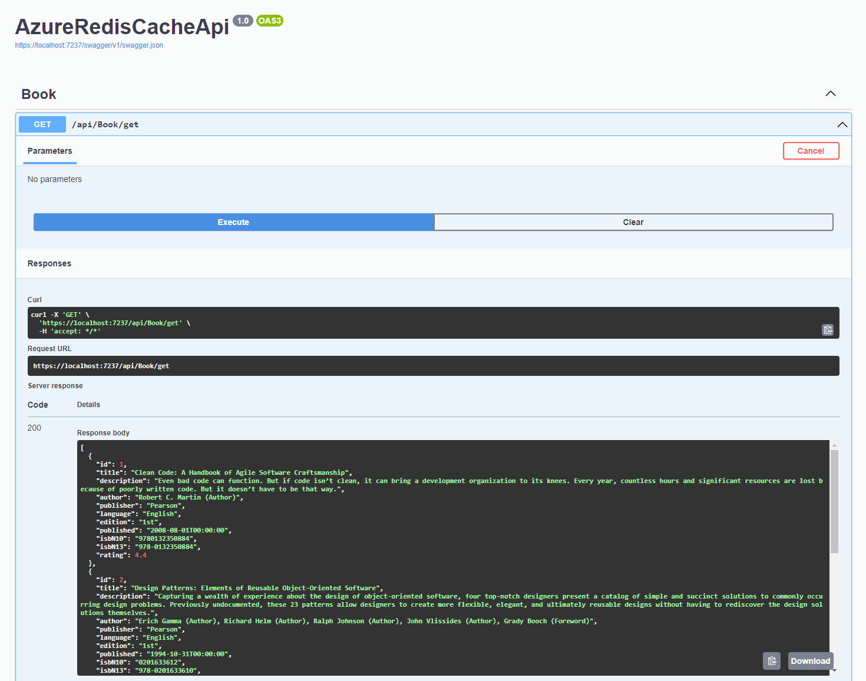Click the rating 4.4 value

coord(141,555)
